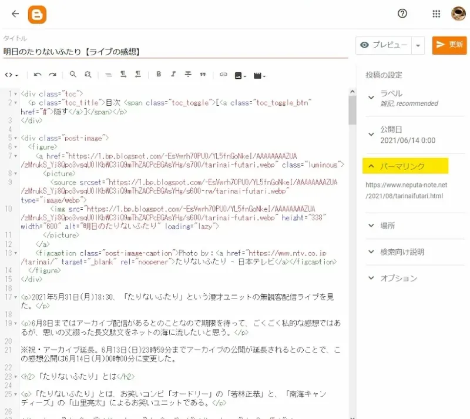Image resolution: width=470 pixels, height=419 pixels.
Task: Click the post title input field
Action: 175,52
